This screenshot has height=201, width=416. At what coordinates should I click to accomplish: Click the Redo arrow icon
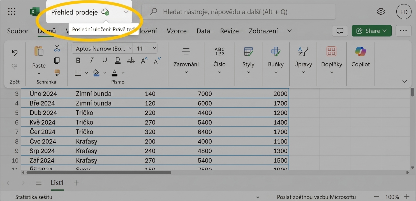15,66
